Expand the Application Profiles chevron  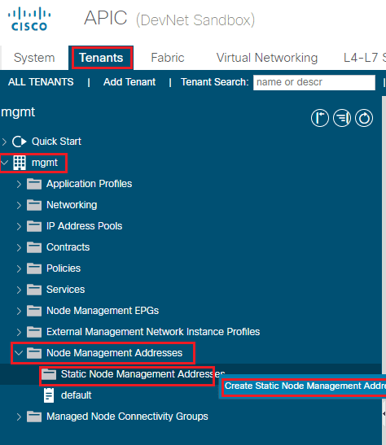click(19, 184)
